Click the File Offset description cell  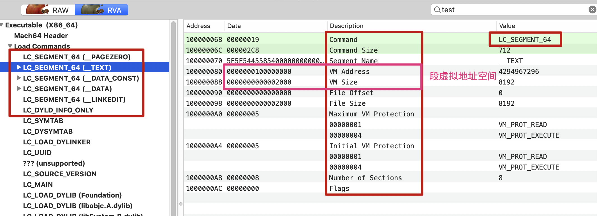[351, 93]
